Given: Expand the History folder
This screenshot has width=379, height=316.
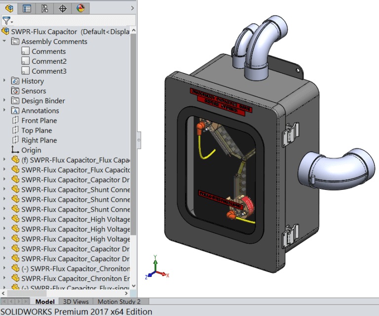Looking at the screenshot, I should (x=4, y=81).
